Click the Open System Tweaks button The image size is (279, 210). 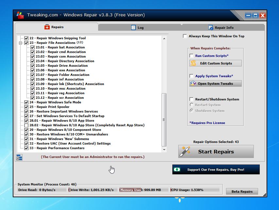click(216, 83)
